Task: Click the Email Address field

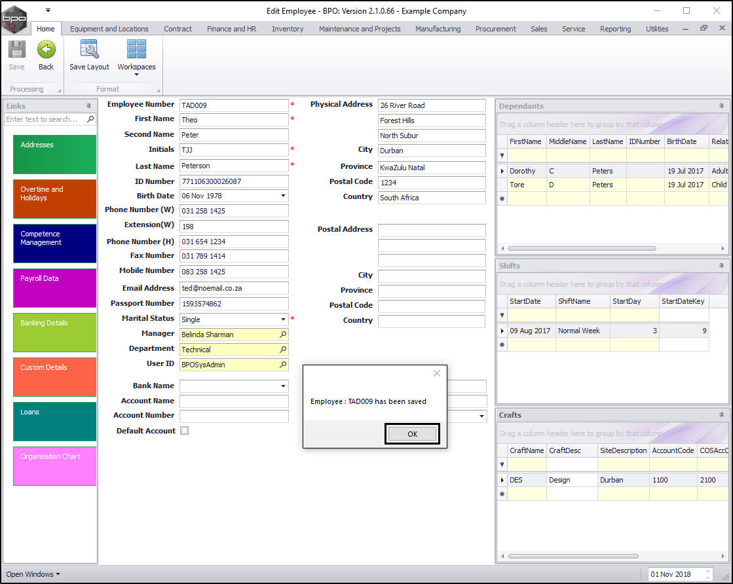Action: (x=234, y=288)
